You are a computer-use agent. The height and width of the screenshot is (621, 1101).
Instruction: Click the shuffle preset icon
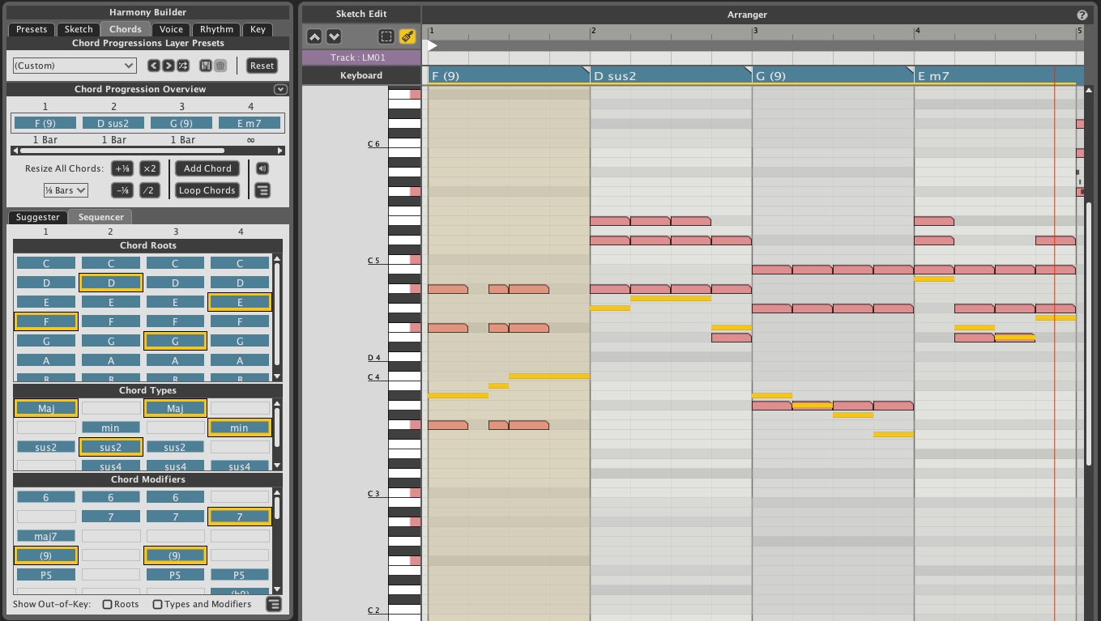coord(182,66)
